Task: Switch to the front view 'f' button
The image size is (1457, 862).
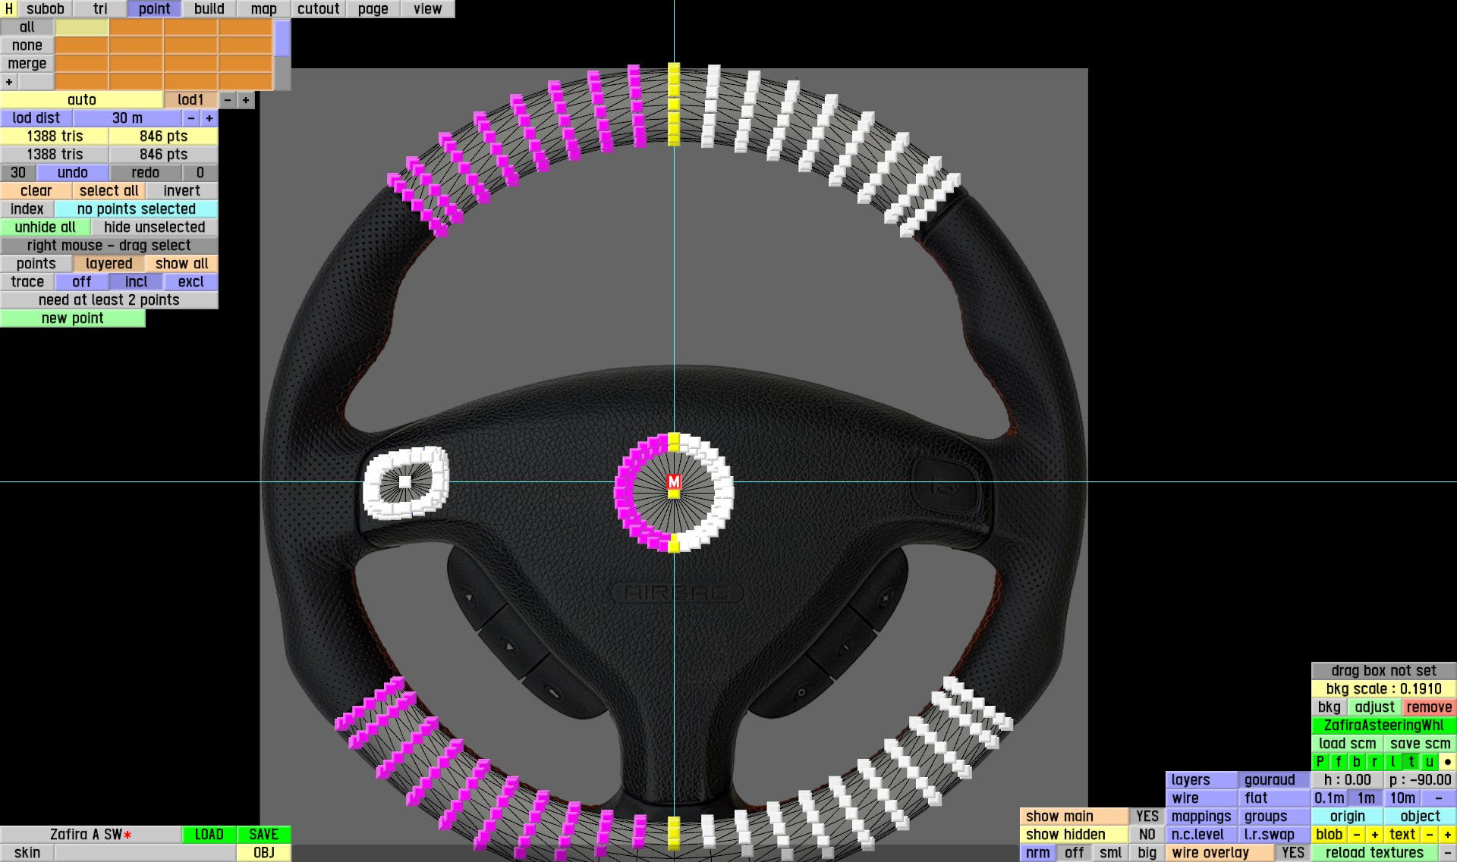Action: [x=1338, y=762]
